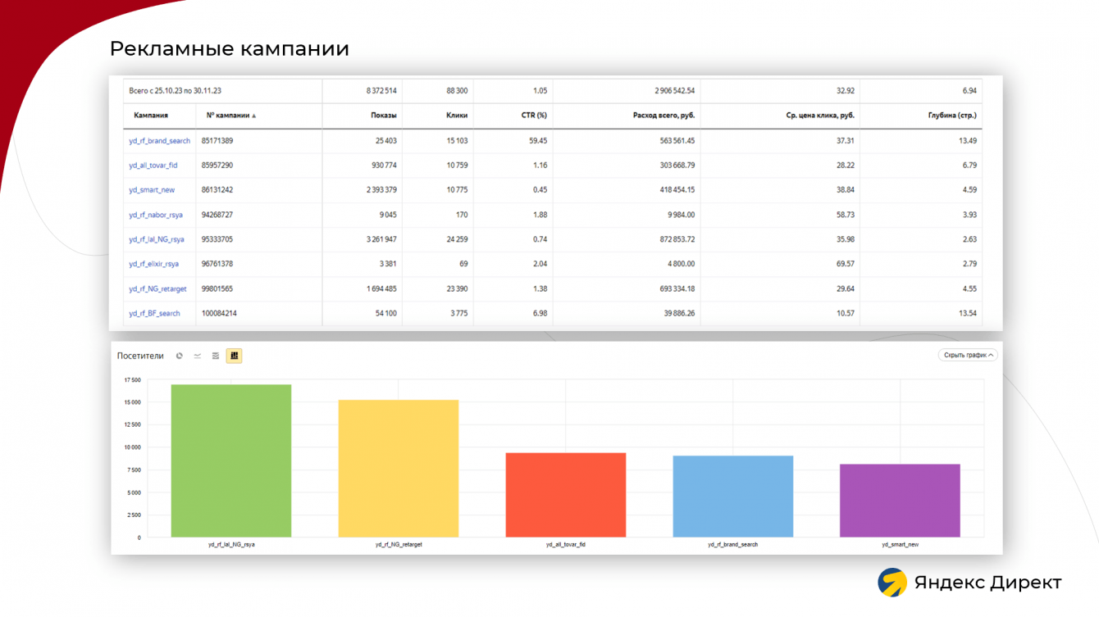Open yd_smart_new campaign link
The height and width of the screenshot is (617, 1099).
[152, 190]
